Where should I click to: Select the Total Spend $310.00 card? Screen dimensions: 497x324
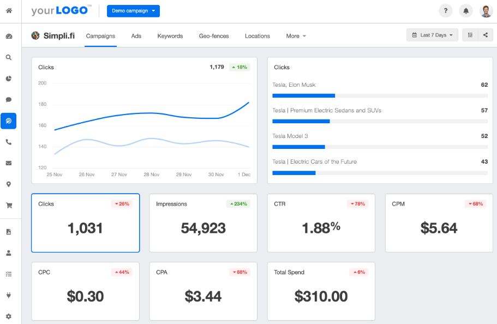pyautogui.click(x=321, y=291)
